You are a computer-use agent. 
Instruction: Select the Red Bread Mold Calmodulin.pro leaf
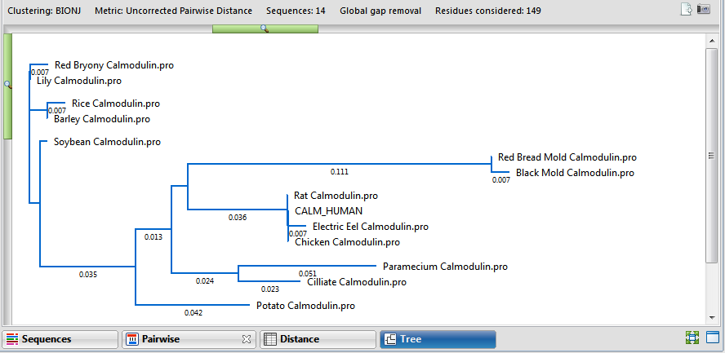(x=567, y=157)
